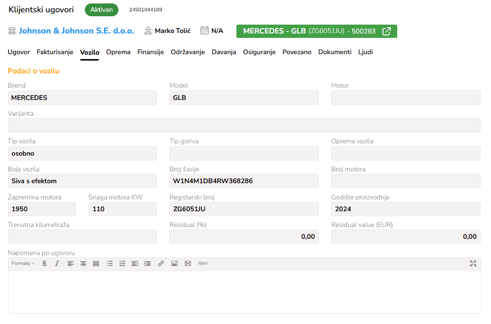Show the Osiguranje tab
Viewport: 491px width, 324px height.
coord(259,52)
